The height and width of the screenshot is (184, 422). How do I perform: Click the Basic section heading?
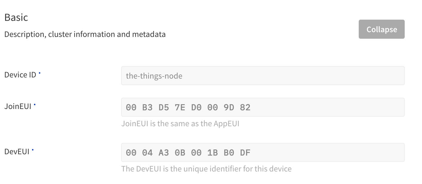pyautogui.click(x=16, y=17)
